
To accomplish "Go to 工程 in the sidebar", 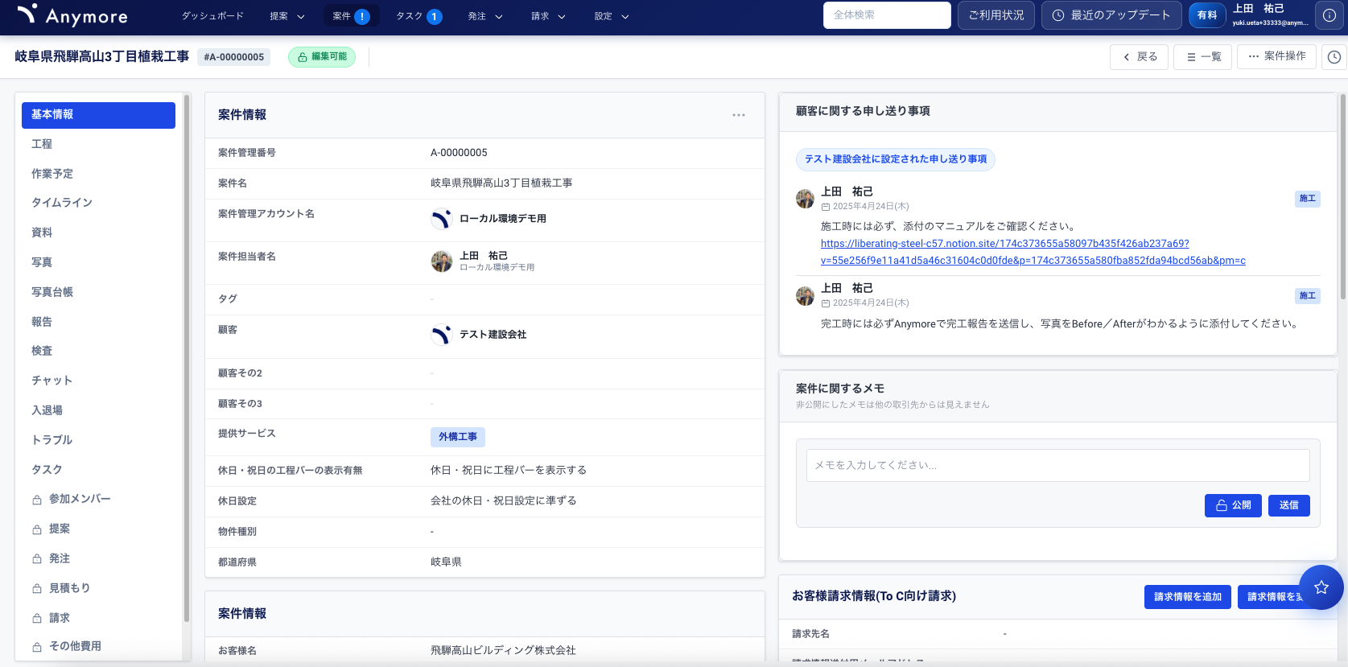I will pos(98,144).
